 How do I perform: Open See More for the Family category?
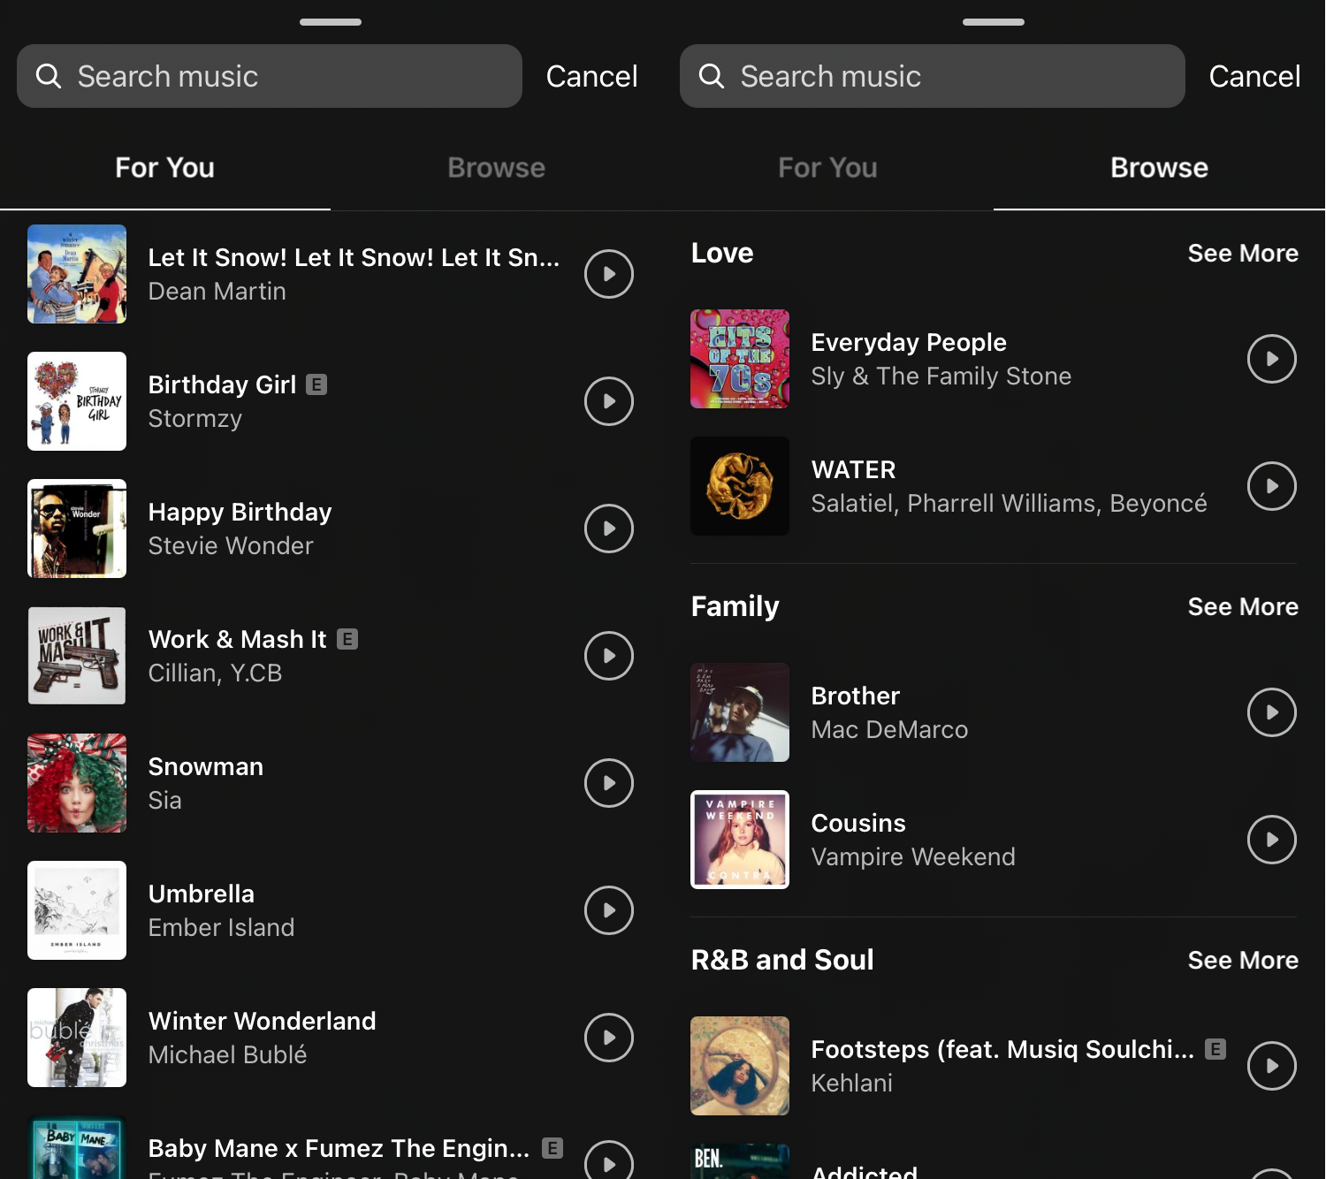pyautogui.click(x=1243, y=607)
